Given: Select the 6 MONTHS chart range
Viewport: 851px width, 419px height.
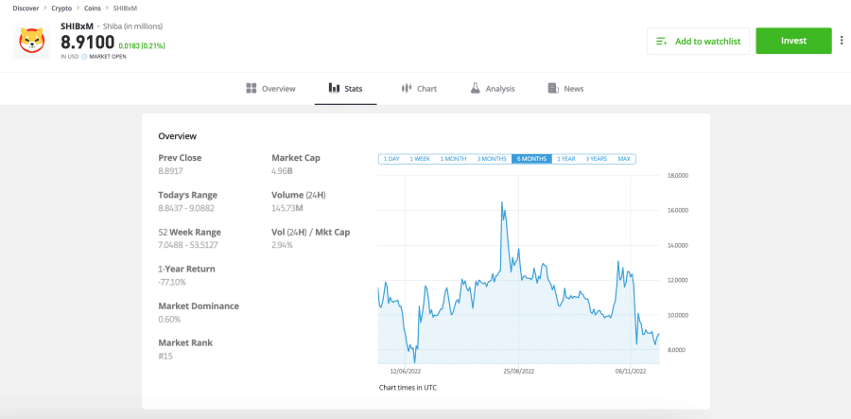Looking at the screenshot, I should [531, 159].
